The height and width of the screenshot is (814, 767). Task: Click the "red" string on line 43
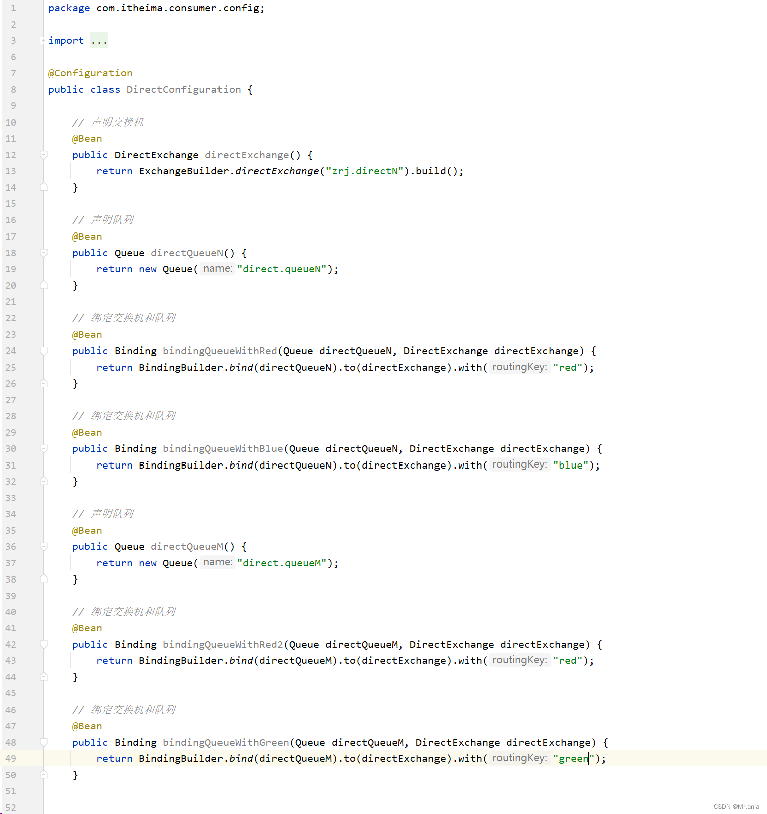[x=568, y=661]
